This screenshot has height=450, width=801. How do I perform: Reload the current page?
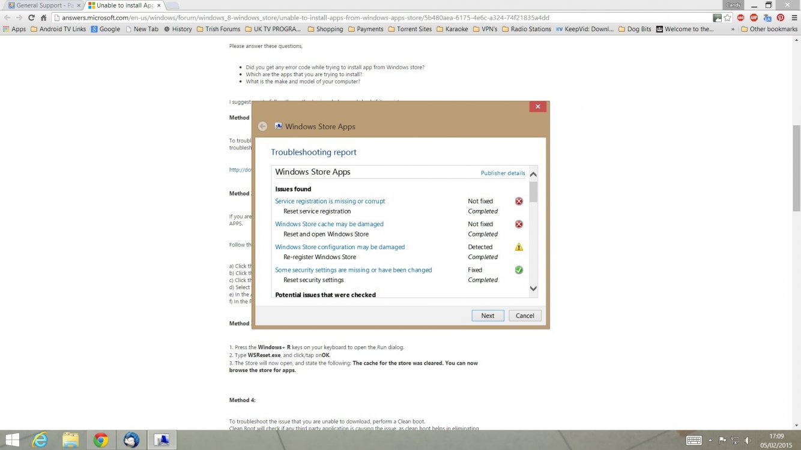31,17
